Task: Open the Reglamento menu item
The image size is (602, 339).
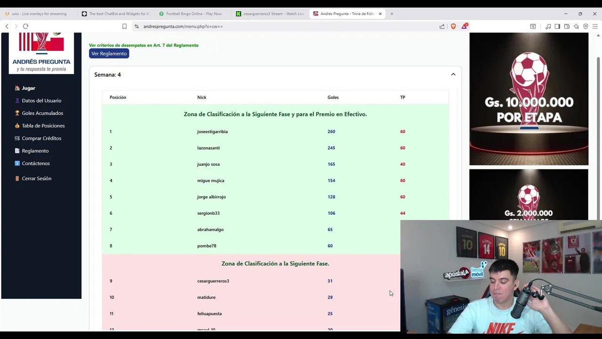Action: (35, 151)
